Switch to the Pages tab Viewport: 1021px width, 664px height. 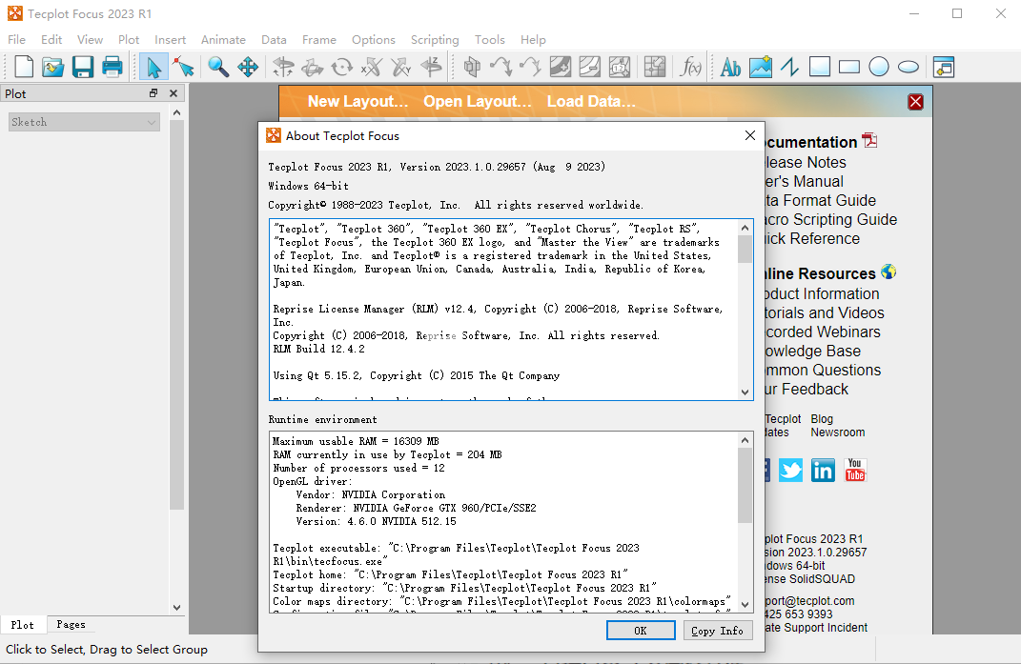click(71, 624)
